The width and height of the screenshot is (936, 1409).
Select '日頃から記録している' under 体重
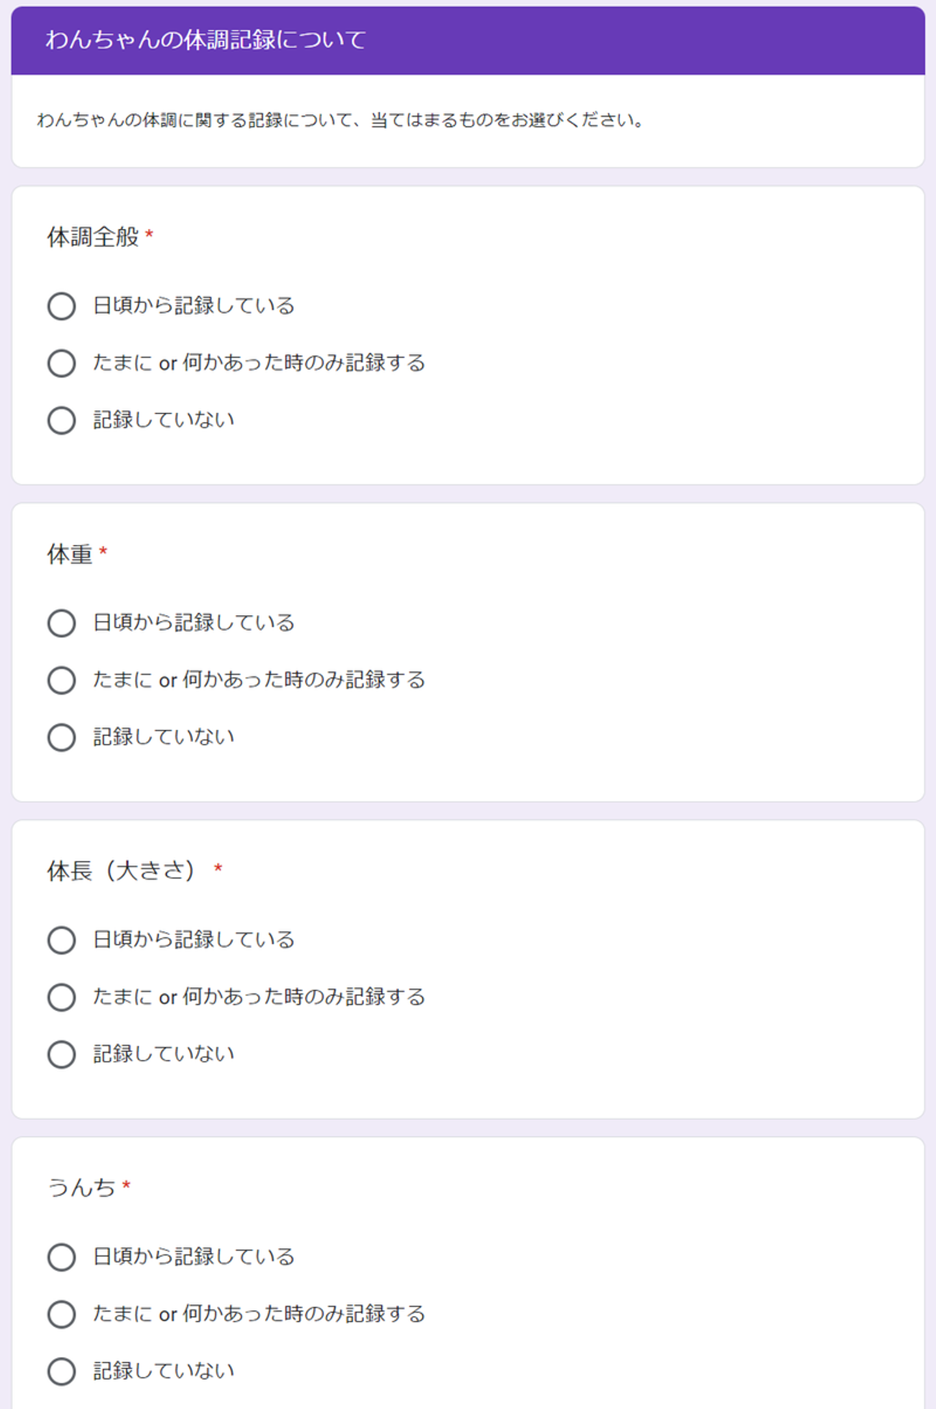pos(62,624)
